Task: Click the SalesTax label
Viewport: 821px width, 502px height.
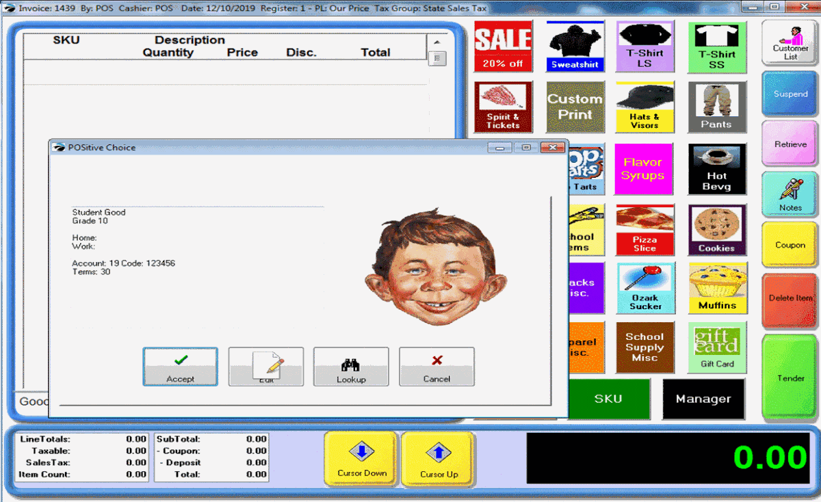Action: coord(48,462)
